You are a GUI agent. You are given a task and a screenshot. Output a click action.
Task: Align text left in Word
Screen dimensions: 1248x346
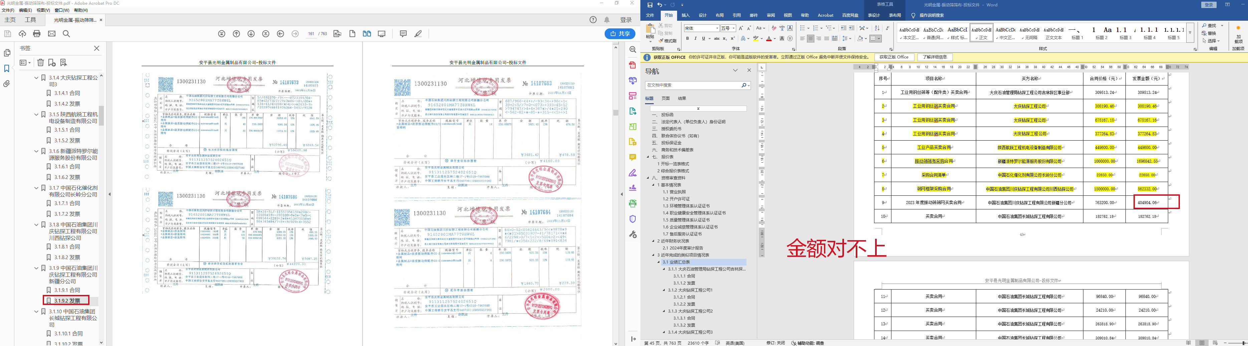tap(802, 39)
